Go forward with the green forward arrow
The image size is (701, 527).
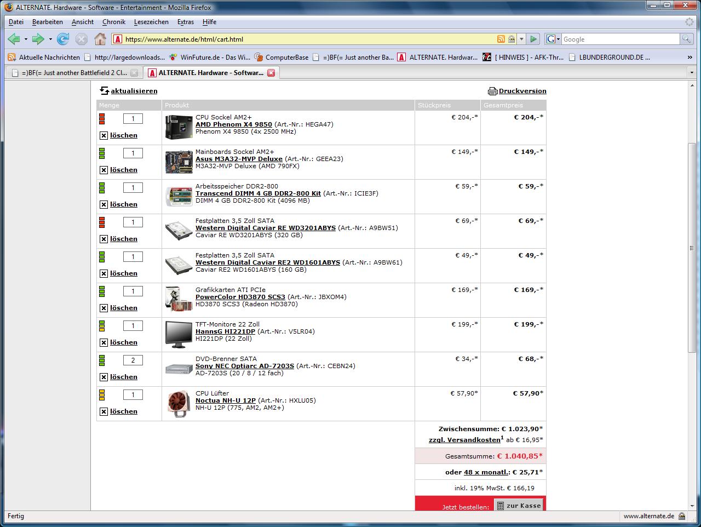click(x=38, y=39)
